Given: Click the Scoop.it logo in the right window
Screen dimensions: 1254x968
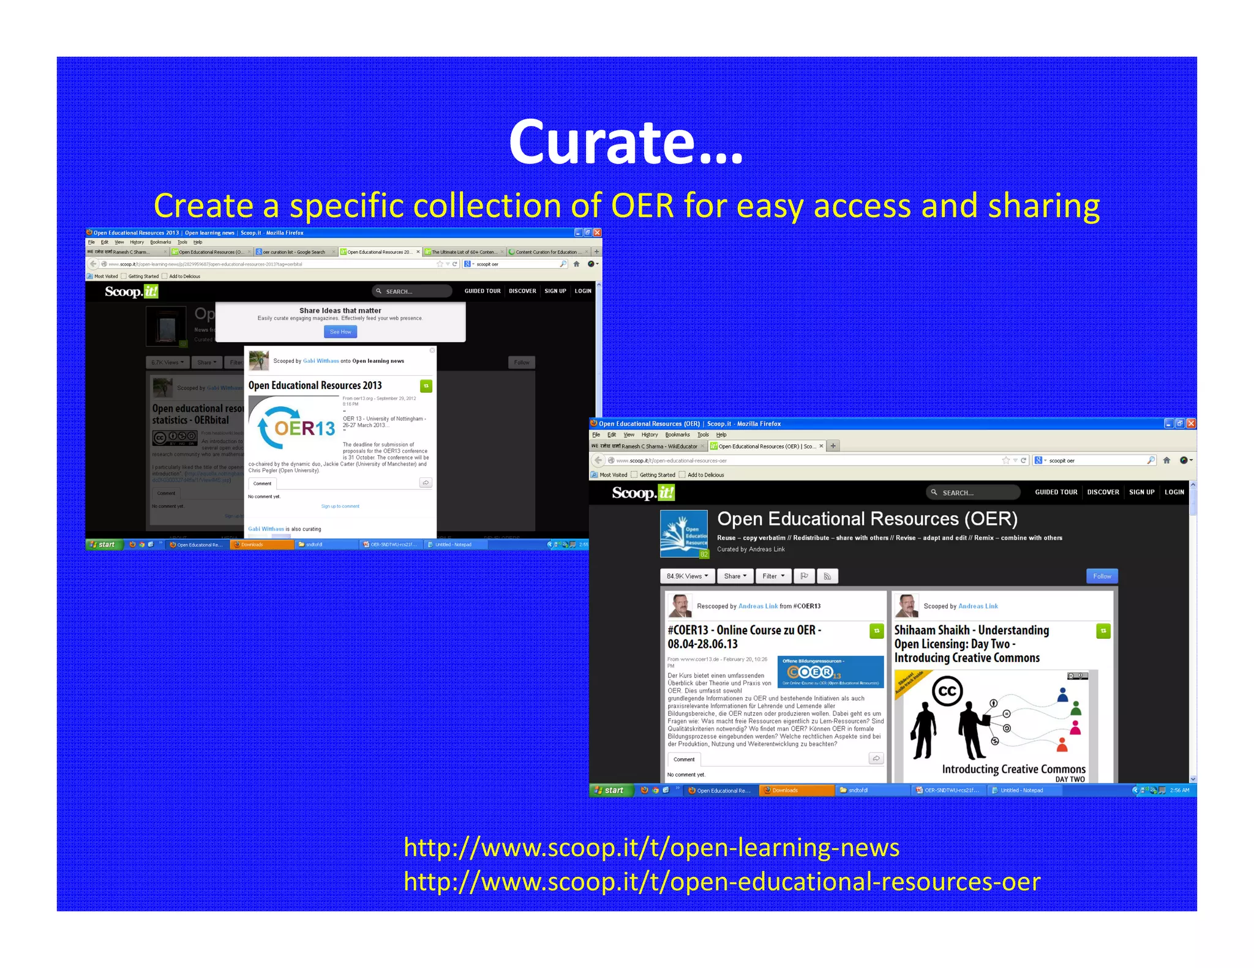Looking at the screenshot, I should (643, 493).
